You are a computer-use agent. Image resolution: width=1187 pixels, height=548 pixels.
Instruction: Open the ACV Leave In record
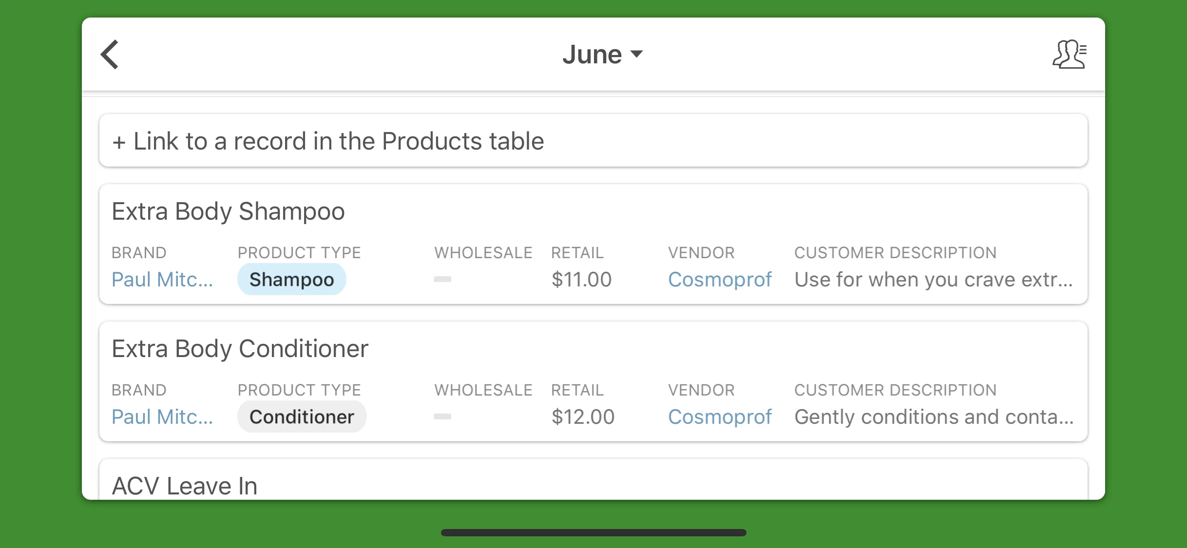[x=593, y=479]
